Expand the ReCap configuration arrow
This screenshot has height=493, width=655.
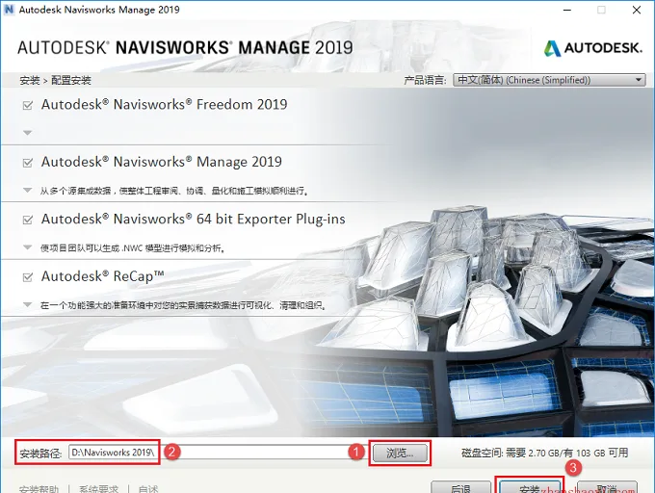click(x=28, y=304)
